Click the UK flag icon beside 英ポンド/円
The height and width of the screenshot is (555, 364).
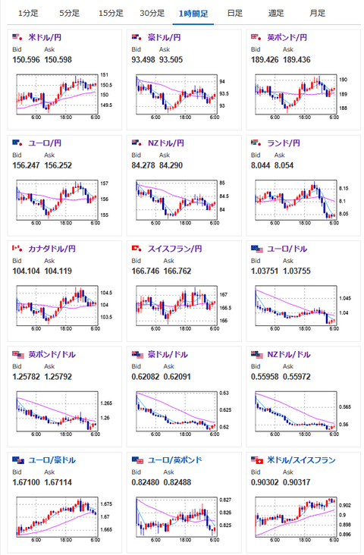pyautogui.click(x=256, y=37)
